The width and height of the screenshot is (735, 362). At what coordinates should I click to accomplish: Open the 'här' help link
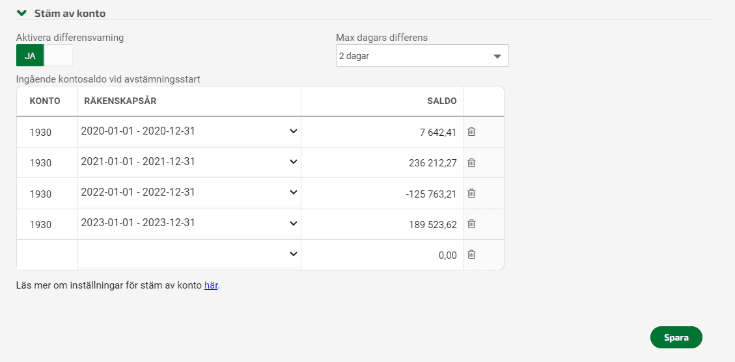(211, 285)
